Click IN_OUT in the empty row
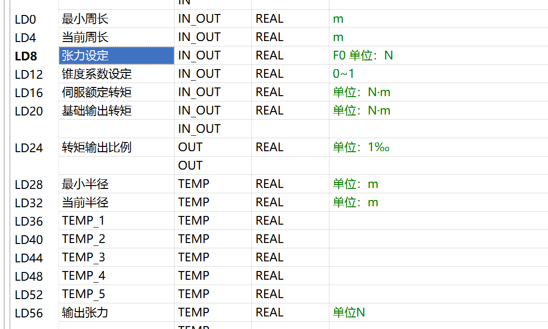 click(x=199, y=129)
